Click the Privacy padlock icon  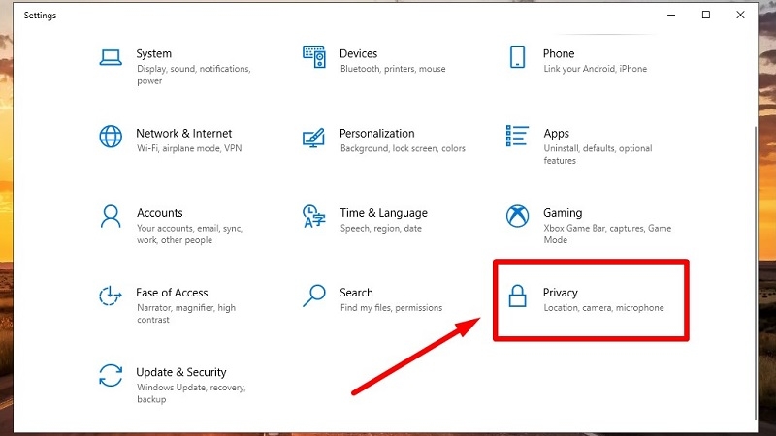[x=517, y=296]
